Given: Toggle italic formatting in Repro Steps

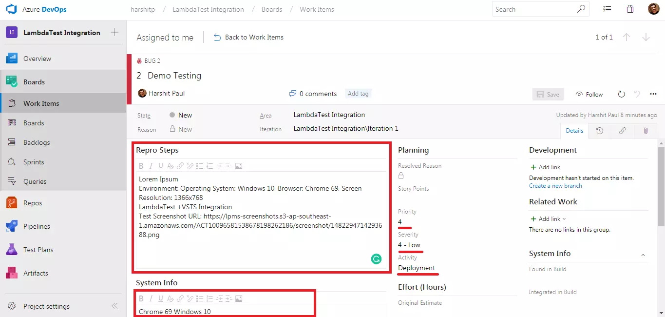Looking at the screenshot, I should (x=151, y=166).
